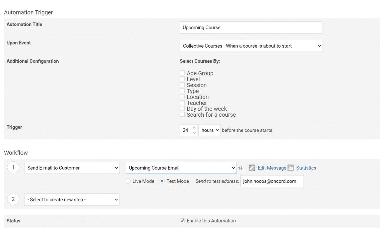
Task: Click the Trigger label
Action: click(x=14, y=127)
